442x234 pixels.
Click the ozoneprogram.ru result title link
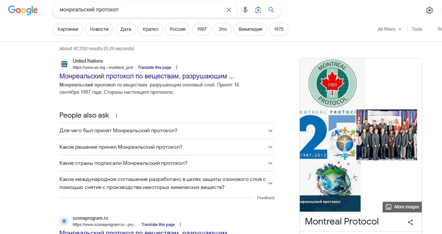pyautogui.click(x=143, y=232)
